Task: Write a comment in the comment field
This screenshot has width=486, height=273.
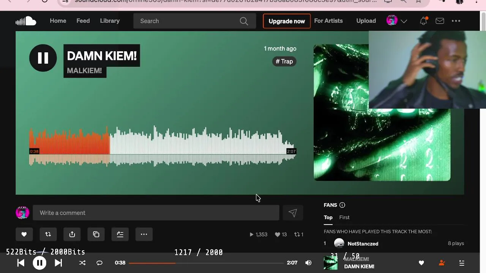Action: [156, 213]
